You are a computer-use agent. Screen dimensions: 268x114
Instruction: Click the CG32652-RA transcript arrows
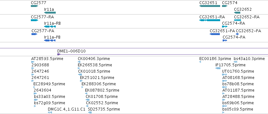pyautogui.click(x=237, y=20)
